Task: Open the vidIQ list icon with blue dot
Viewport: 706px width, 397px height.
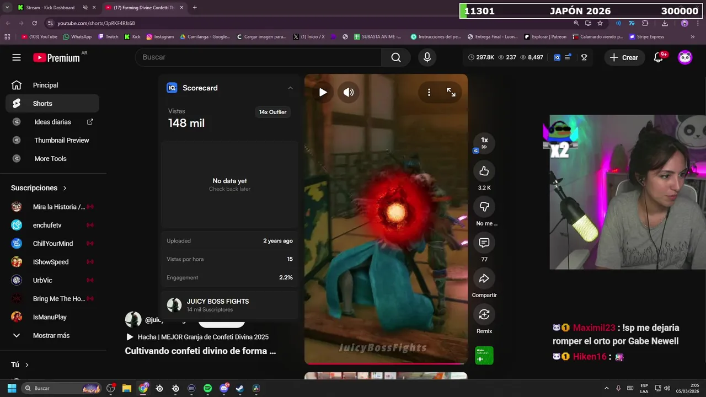Action: 568,57
